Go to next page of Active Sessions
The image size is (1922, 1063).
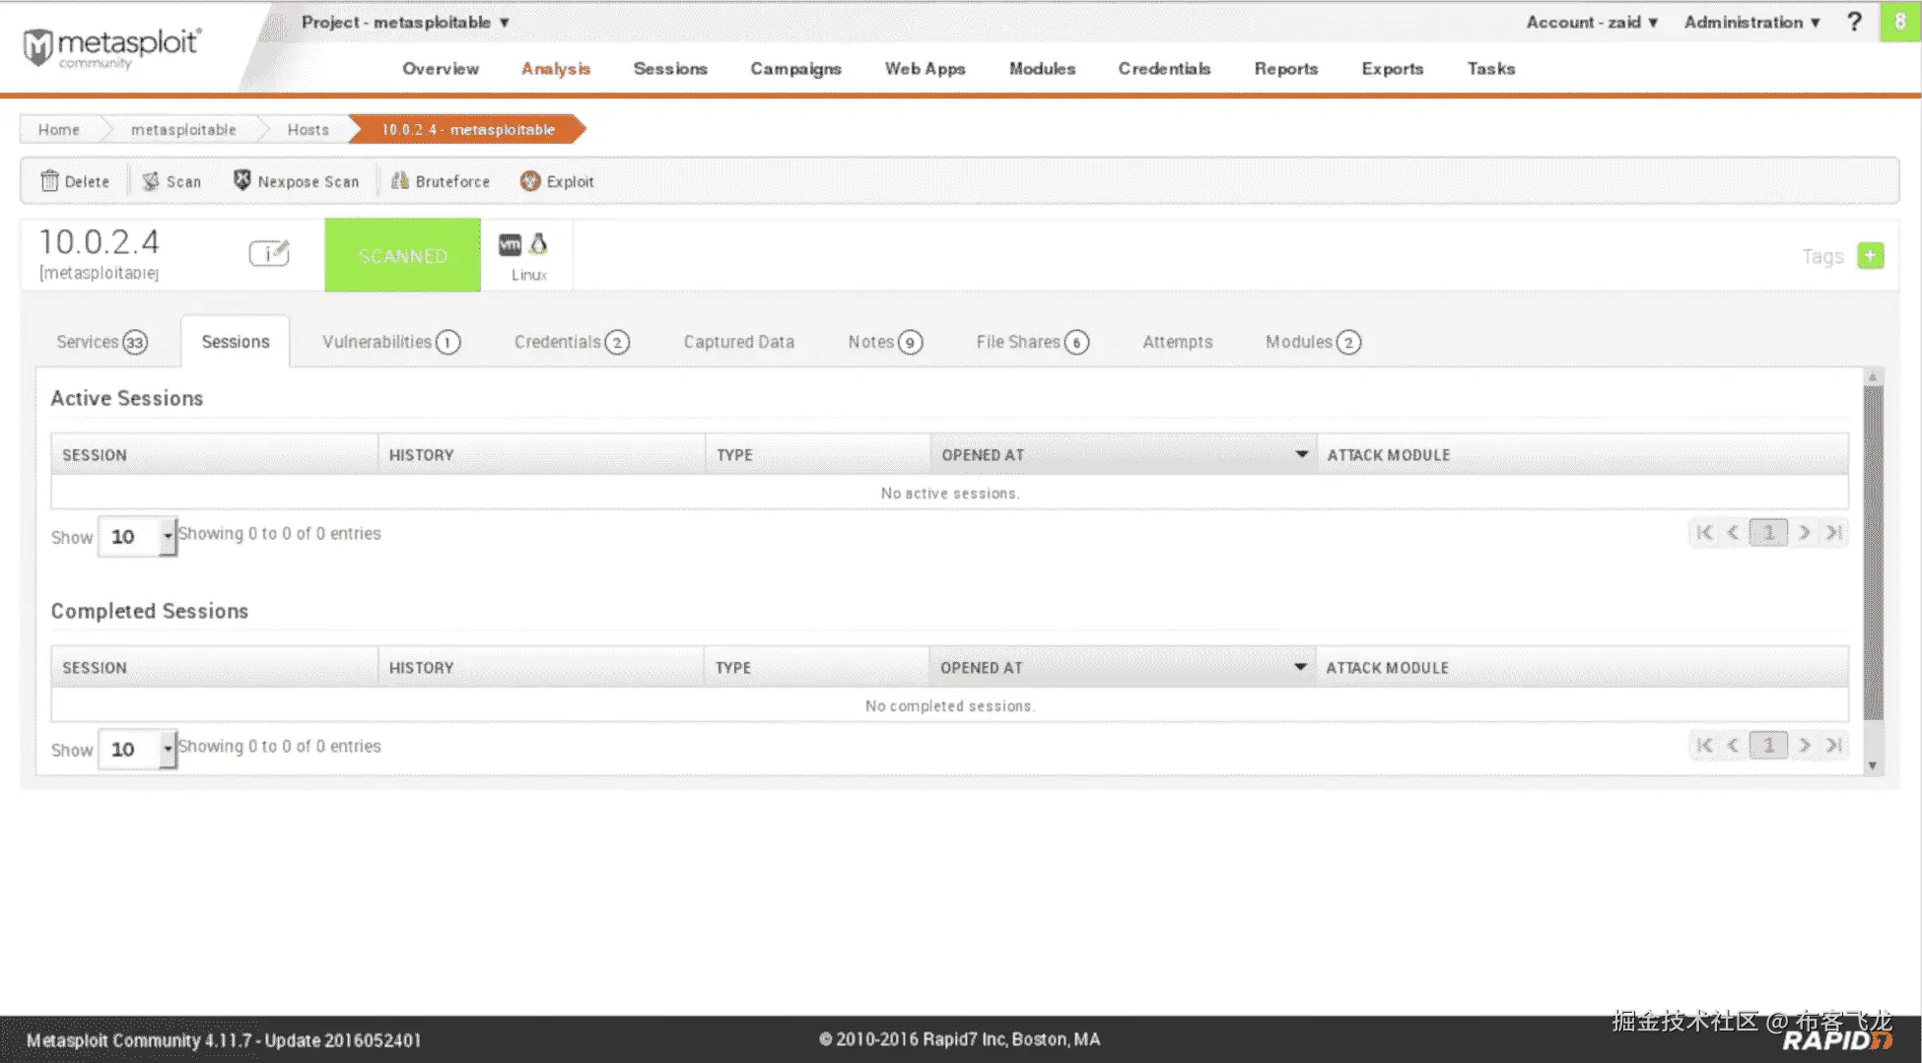pos(1804,533)
